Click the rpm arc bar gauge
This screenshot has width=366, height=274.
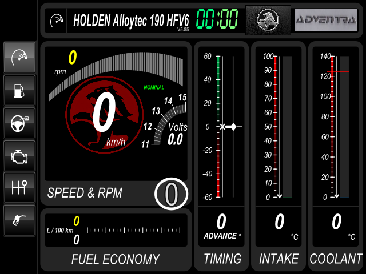116,76
